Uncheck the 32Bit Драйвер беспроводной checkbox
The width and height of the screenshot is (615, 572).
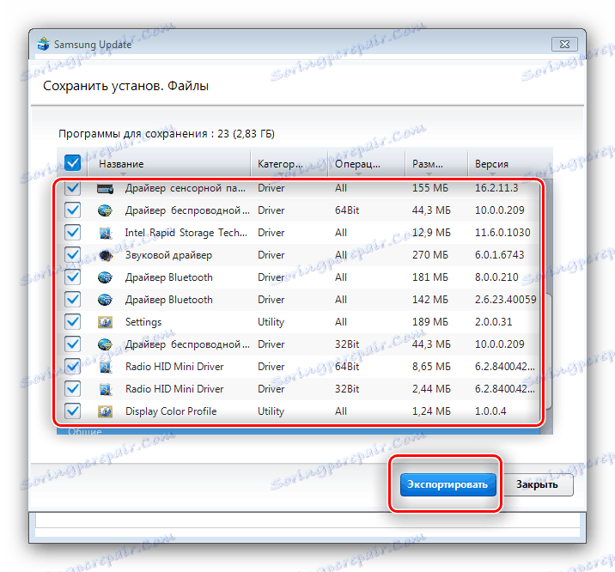coord(73,344)
